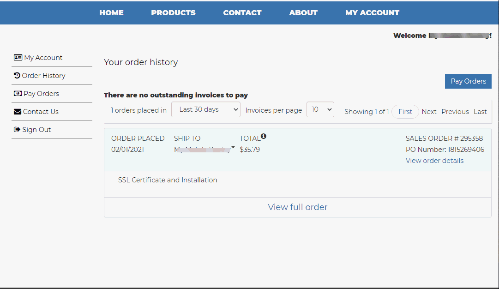499x289 pixels.
Task: Select CONTACT in the navigation bar
Action: [242, 12]
